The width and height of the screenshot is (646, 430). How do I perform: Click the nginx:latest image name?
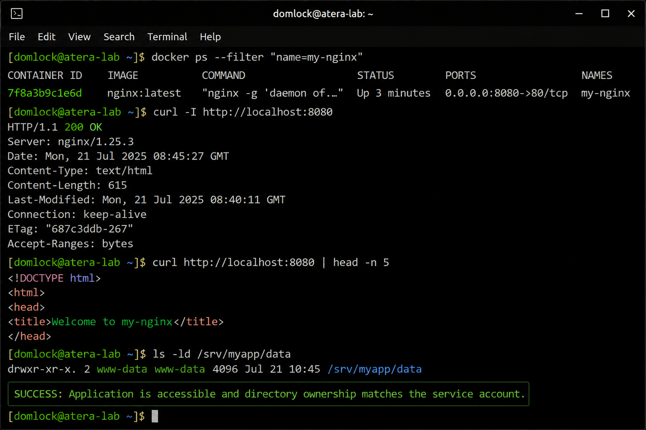pyautogui.click(x=144, y=93)
